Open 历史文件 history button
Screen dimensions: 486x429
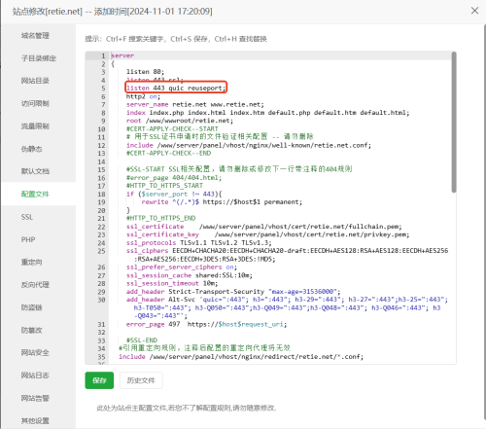141,380
